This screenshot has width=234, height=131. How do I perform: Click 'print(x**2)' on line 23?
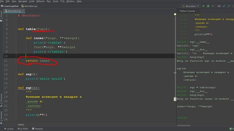[37, 115]
